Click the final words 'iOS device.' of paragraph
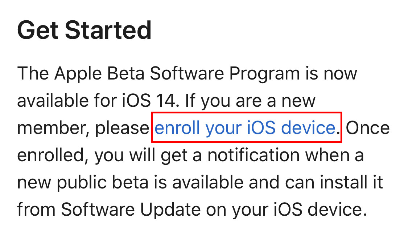Screen dimensions: 408x248 point(321,209)
